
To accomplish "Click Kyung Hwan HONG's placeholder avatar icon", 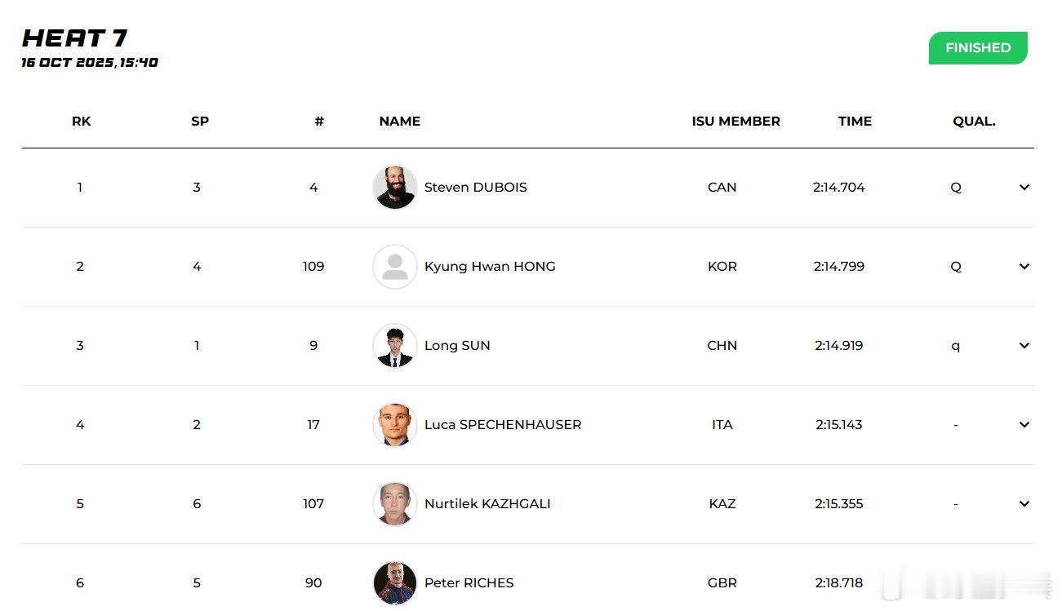I will 395,267.
